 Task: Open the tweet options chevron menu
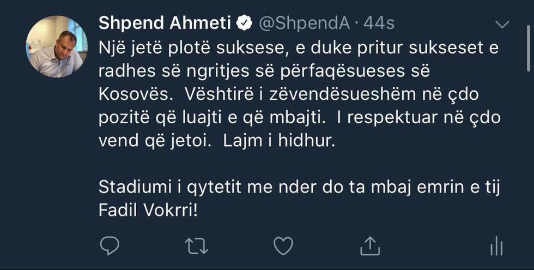click(x=503, y=24)
